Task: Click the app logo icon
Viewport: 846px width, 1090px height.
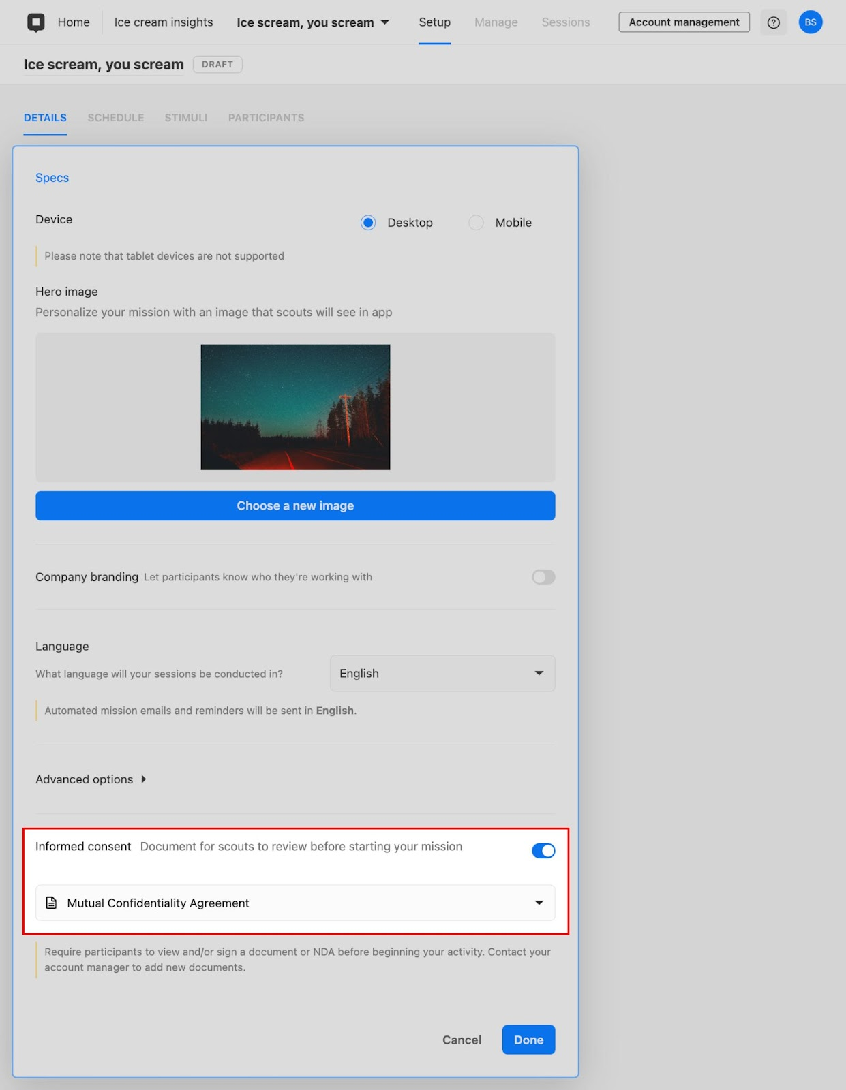Action: tap(35, 22)
